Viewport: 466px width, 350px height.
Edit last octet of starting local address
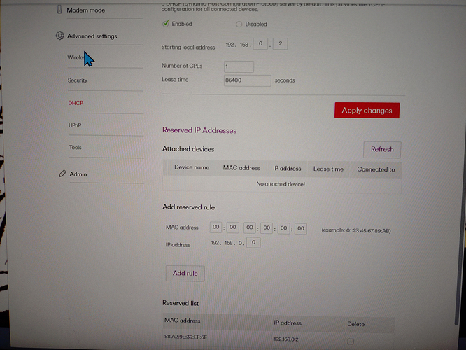280,43
